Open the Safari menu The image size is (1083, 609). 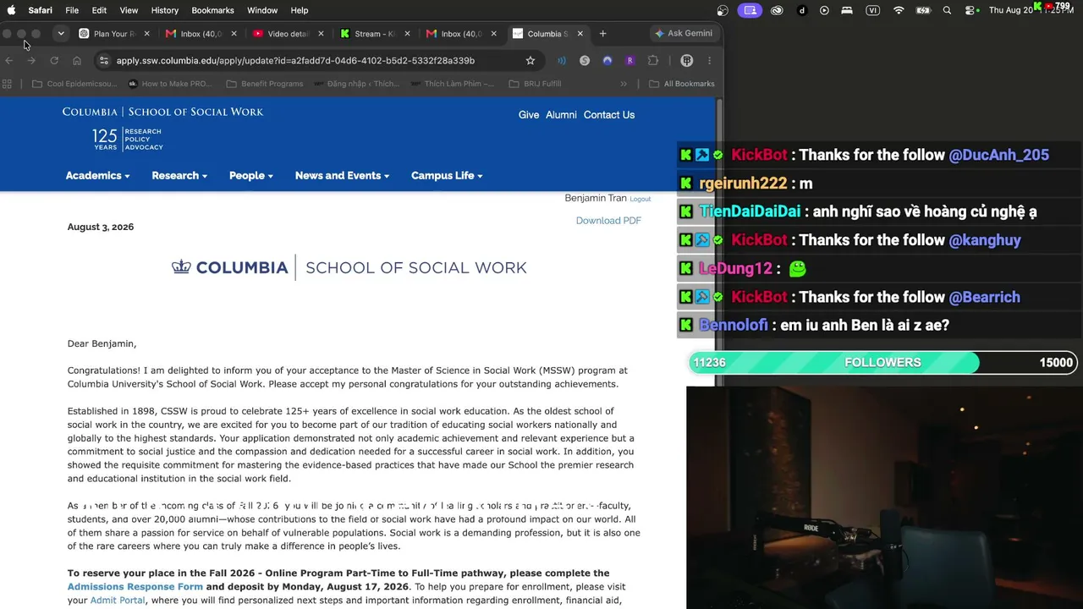point(41,10)
